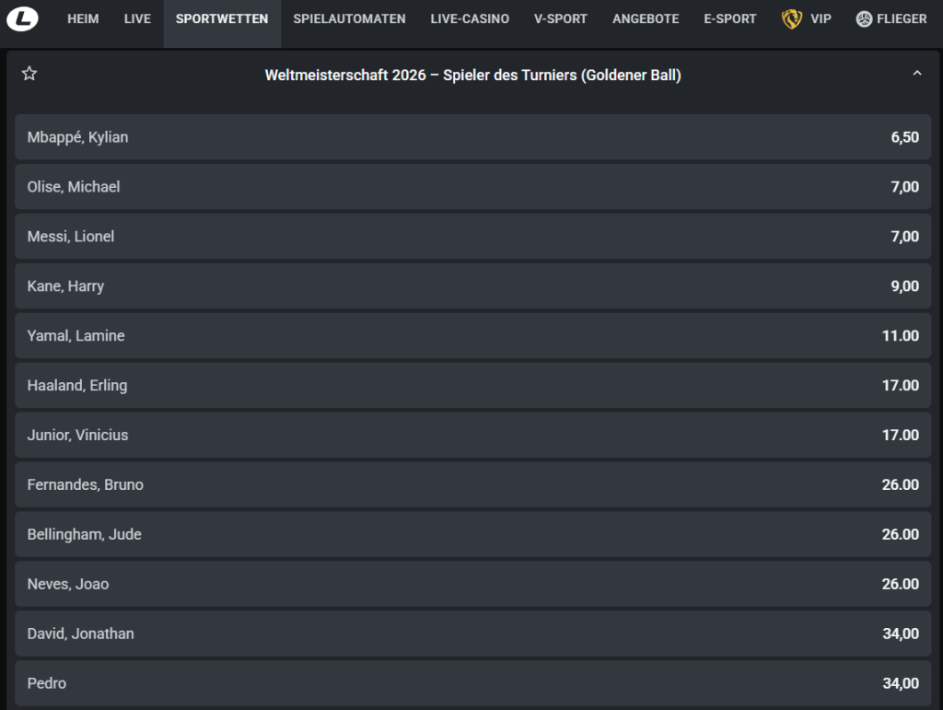Click the name Pedro

click(47, 683)
